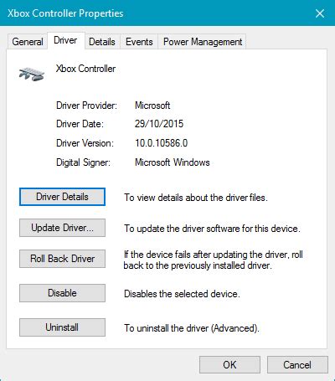Open the Details tab
The width and height of the screenshot is (335, 381).
pyautogui.click(x=102, y=42)
